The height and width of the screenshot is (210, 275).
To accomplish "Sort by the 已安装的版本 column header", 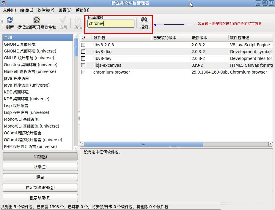I will coord(170,38).
